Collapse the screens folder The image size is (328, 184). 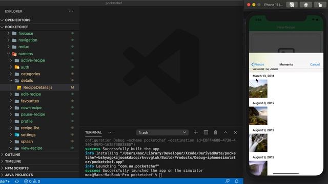pos(8,54)
